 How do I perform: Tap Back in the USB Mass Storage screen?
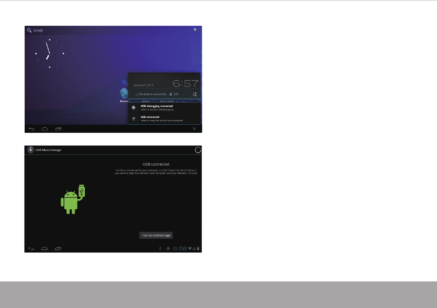coord(31,248)
